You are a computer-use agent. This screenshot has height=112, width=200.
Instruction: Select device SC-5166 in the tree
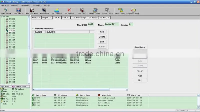(12, 21)
